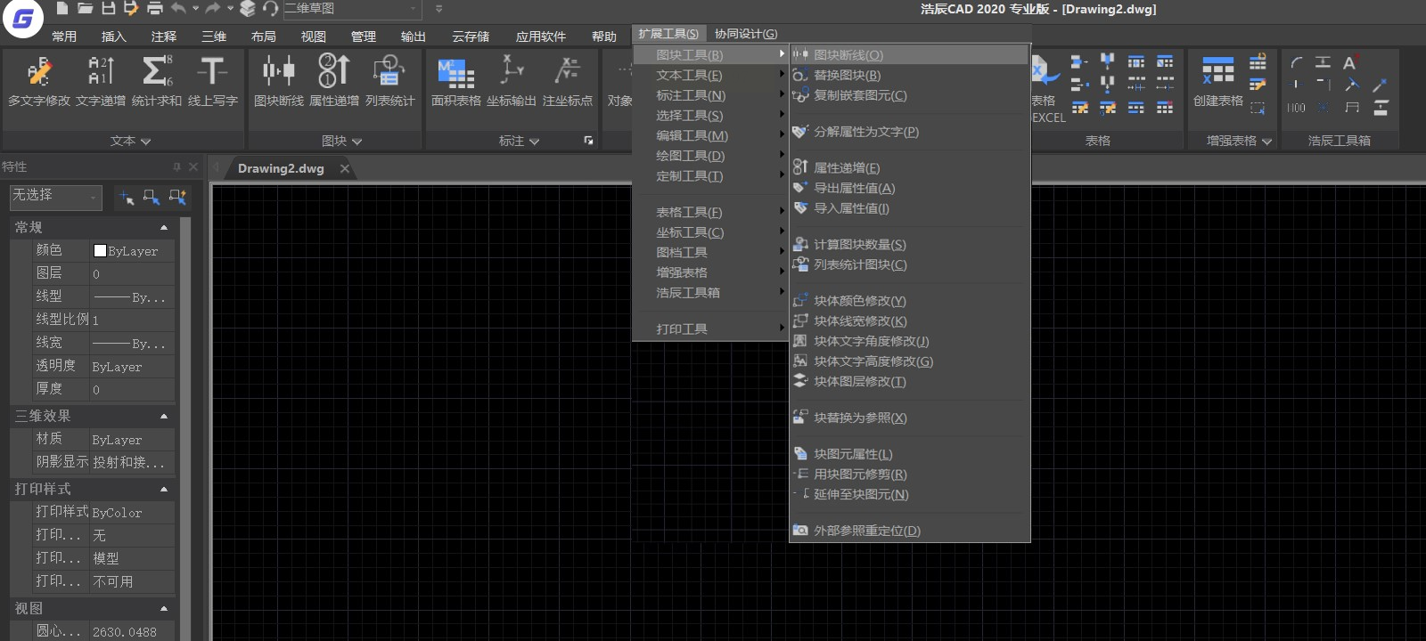Click the print icon in quick access toolbar
Image resolution: width=1426 pixels, height=641 pixels.
154,9
